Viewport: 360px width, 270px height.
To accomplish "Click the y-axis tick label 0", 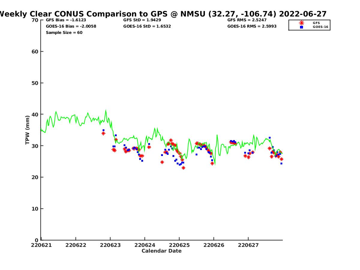I will tap(37, 240).
